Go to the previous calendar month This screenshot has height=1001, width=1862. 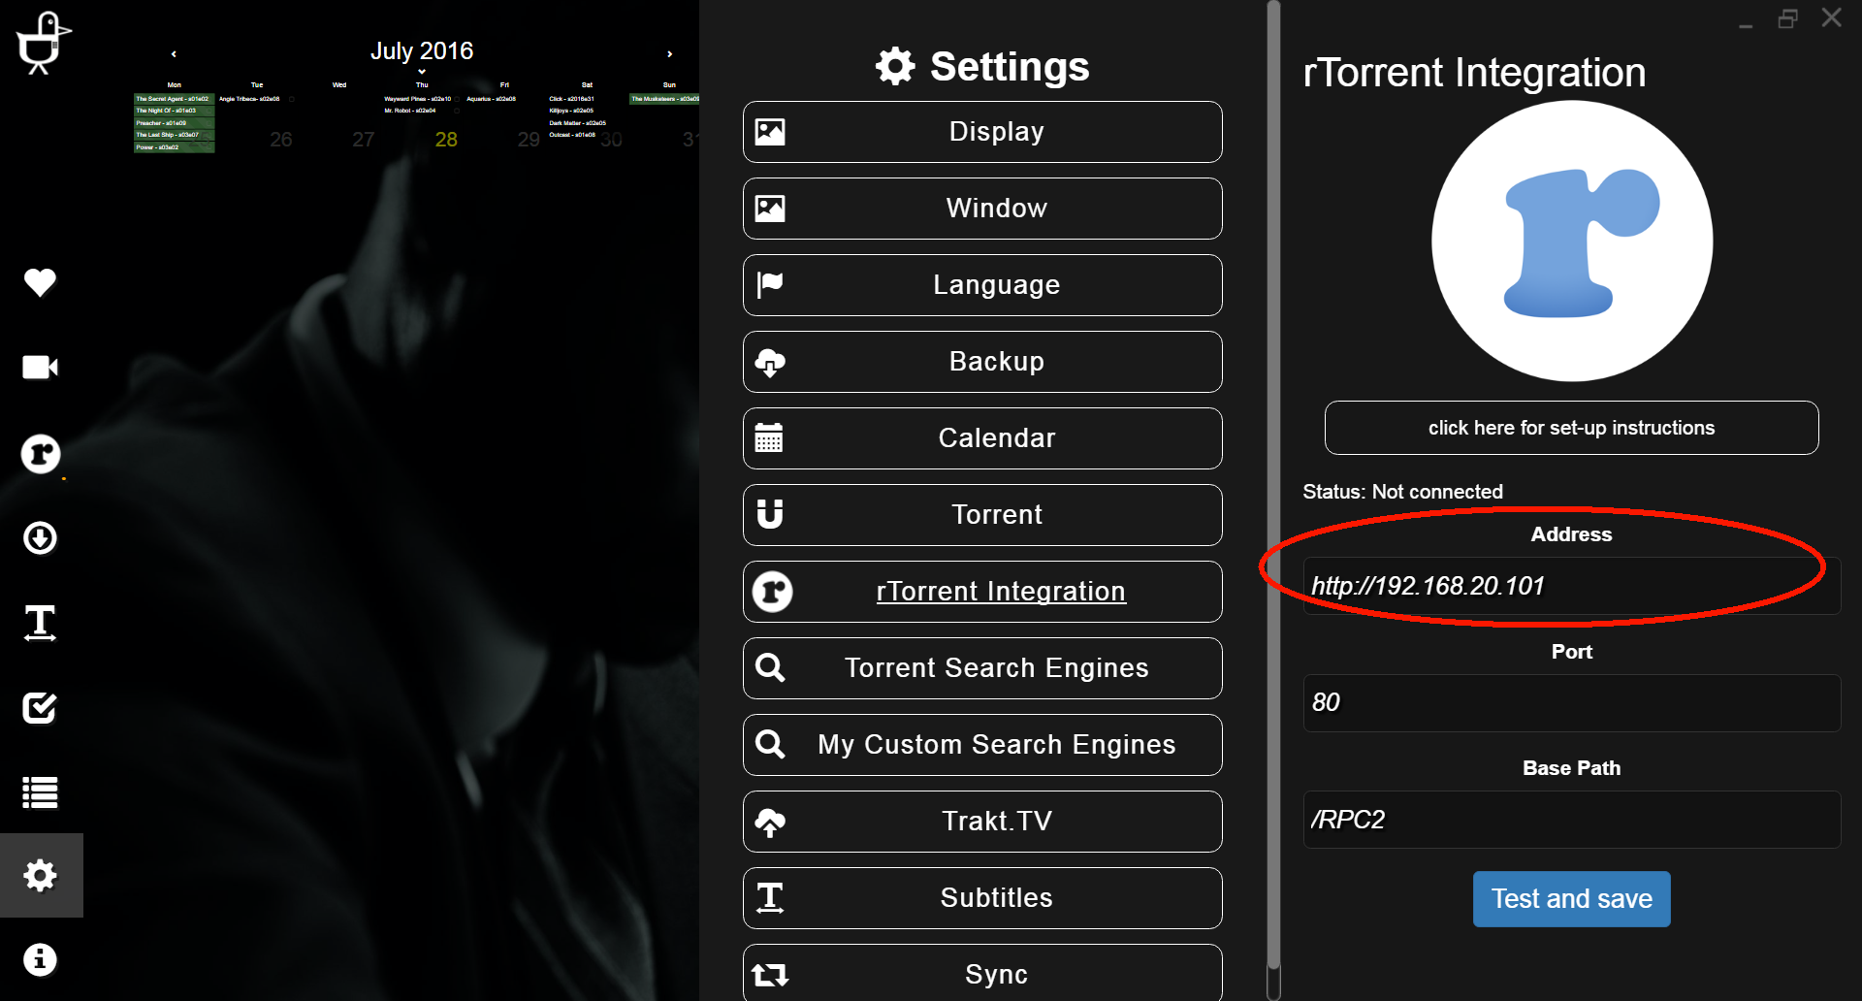(x=174, y=54)
